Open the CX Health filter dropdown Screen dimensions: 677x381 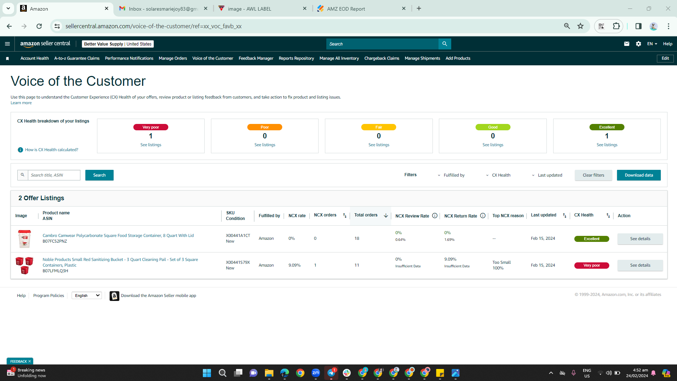coord(498,175)
